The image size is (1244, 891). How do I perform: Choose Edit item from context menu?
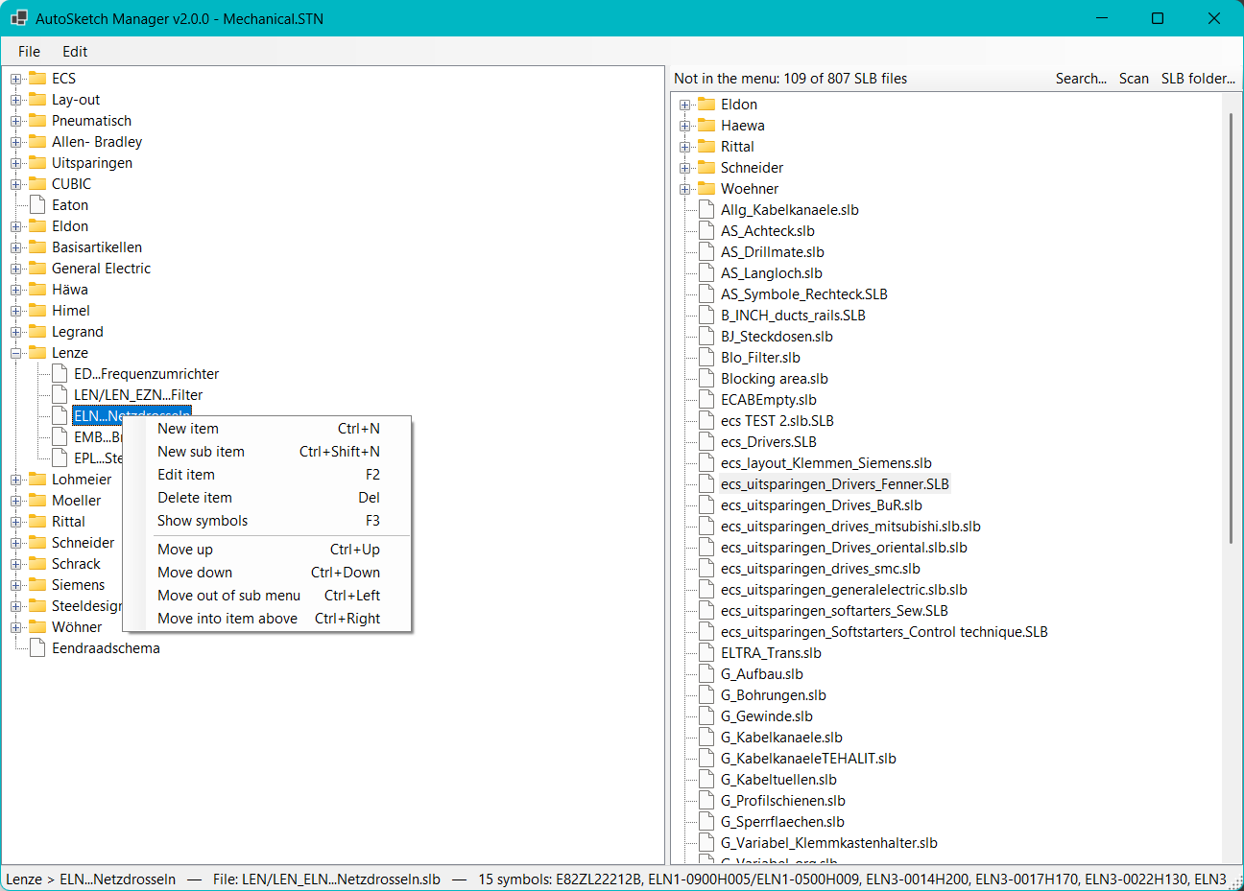269,475
